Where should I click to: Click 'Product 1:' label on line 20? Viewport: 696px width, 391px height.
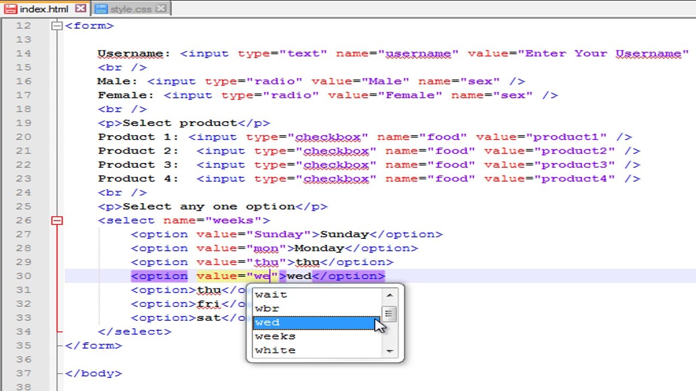pyautogui.click(x=138, y=137)
